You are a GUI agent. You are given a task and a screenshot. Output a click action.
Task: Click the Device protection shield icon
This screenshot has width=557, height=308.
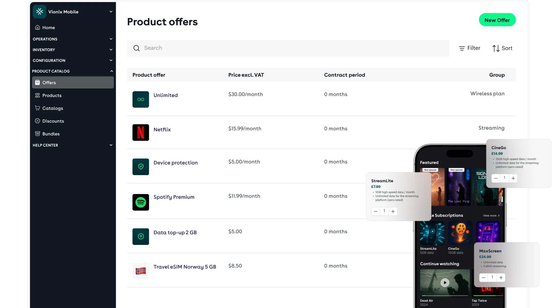click(x=141, y=167)
